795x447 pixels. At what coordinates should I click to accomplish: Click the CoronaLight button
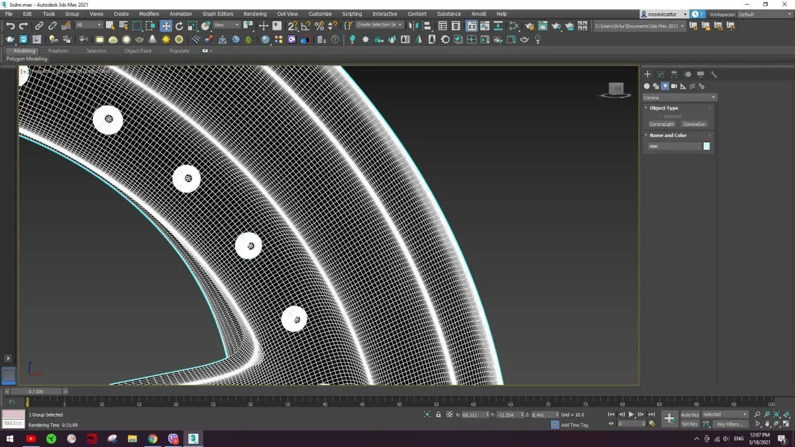pos(661,124)
